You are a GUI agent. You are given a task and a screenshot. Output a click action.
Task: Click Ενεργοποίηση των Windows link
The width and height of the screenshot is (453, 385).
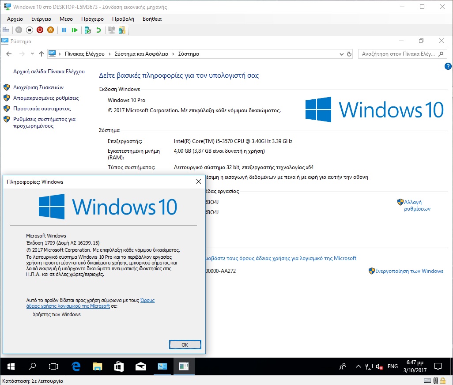[x=409, y=271]
